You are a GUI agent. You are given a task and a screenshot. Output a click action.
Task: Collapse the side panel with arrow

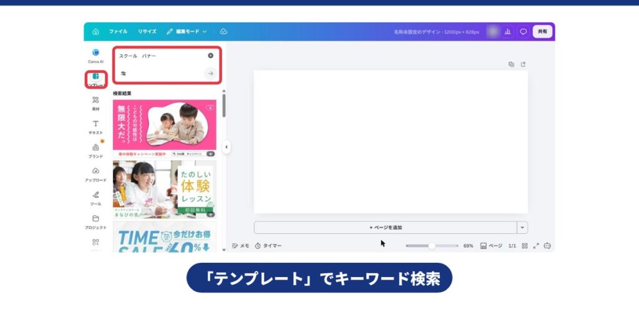tap(227, 147)
